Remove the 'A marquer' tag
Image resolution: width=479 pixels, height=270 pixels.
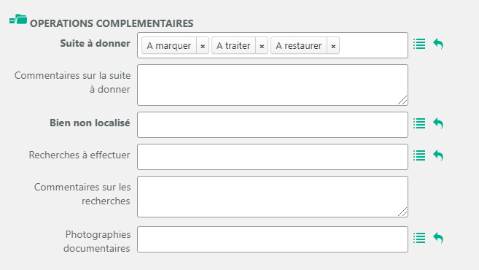coord(203,46)
